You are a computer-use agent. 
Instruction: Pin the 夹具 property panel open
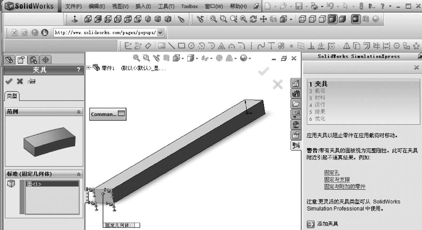point(31,81)
